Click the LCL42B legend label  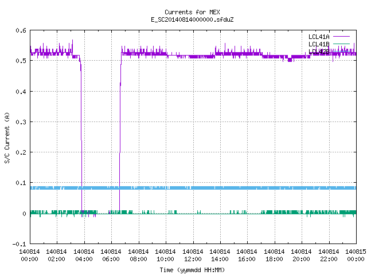tap(319, 52)
